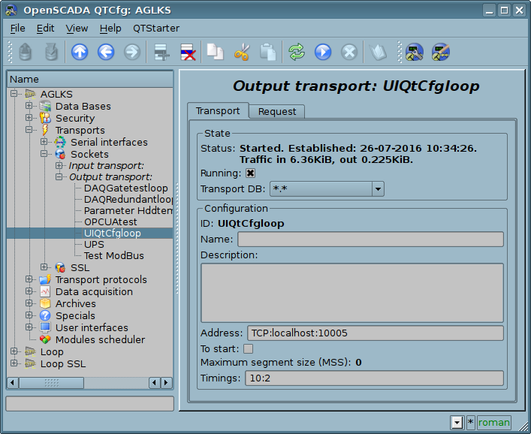Select DAQGatetestloop in the tree

pos(125,188)
